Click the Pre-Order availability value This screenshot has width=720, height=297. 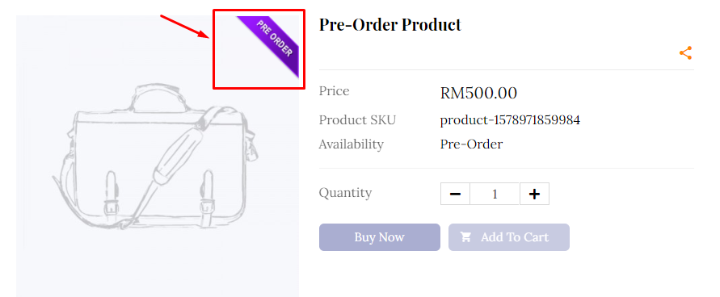coord(471,144)
